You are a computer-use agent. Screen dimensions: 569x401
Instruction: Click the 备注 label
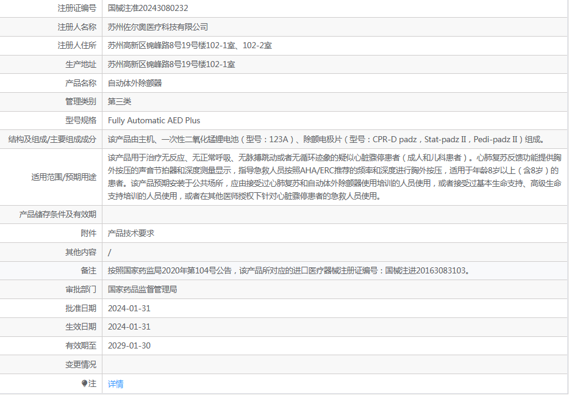[x=88, y=270]
